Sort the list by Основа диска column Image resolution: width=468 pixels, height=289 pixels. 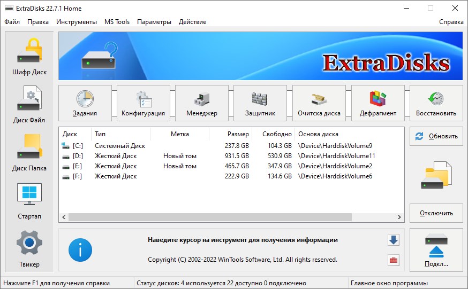[350, 134]
